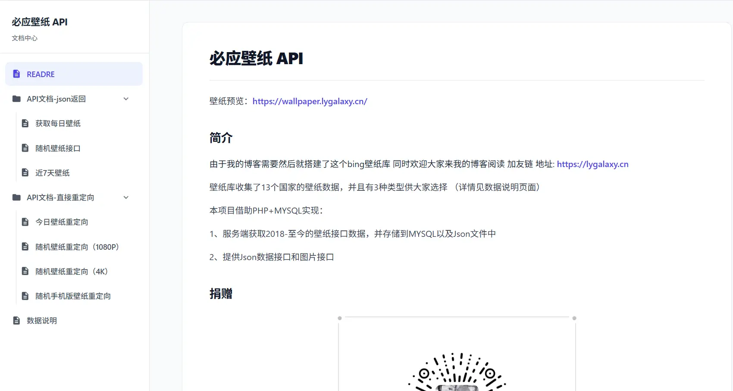
Task: Click file icon beside 随机壁纸重定向（1080P）
Action: (x=25, y=247)
